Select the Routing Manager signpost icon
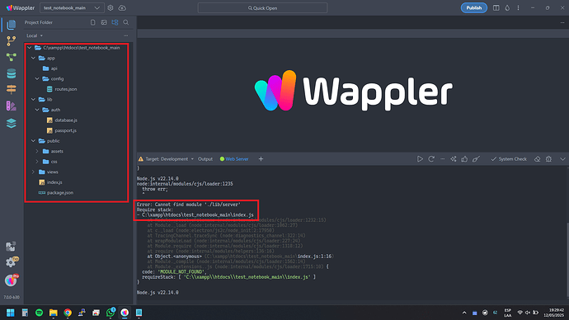The image size is (569, 320). pyautogui.click(x=12, y=89)
